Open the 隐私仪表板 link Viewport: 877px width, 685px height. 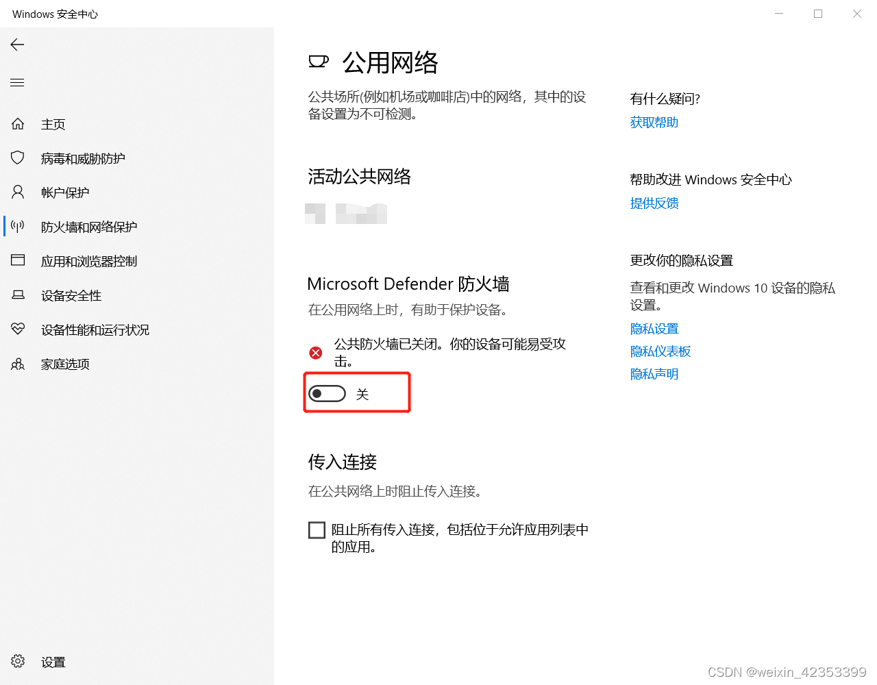tap(660, 351)
